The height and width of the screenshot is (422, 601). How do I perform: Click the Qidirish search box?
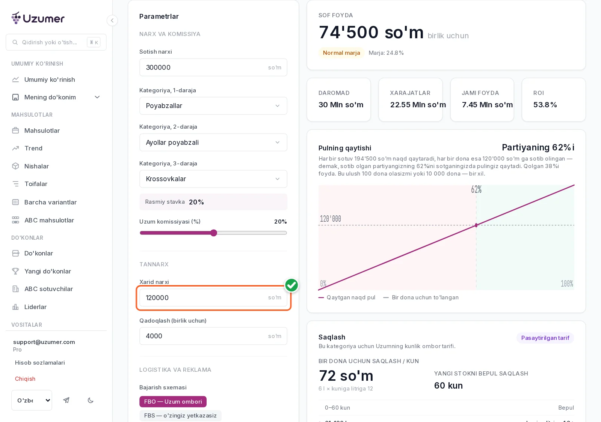56,42
